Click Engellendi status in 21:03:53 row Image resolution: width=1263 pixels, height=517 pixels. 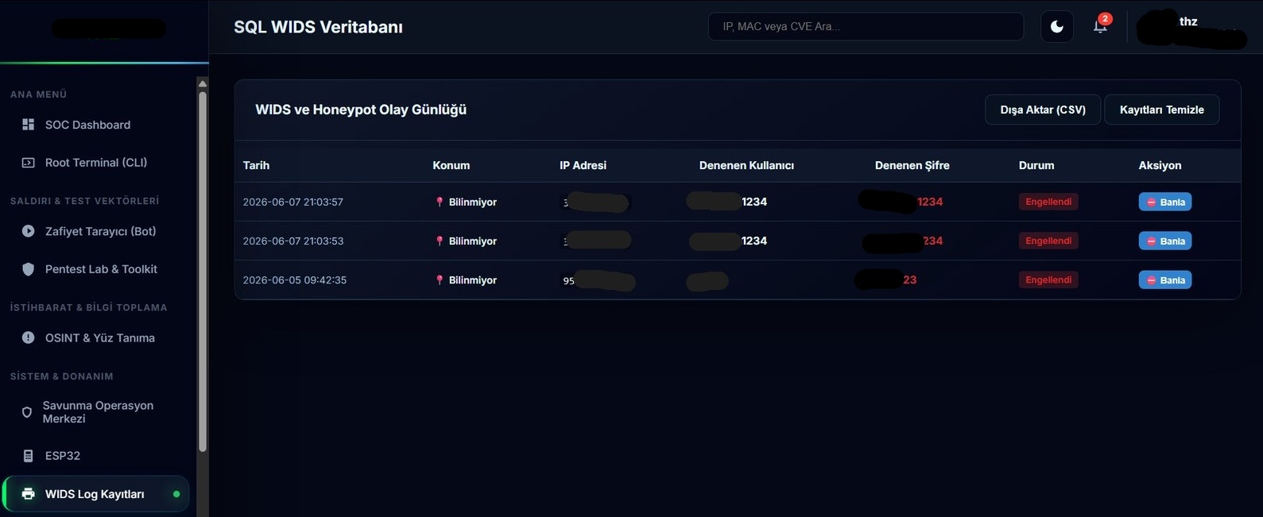[x=1048, y=241]
